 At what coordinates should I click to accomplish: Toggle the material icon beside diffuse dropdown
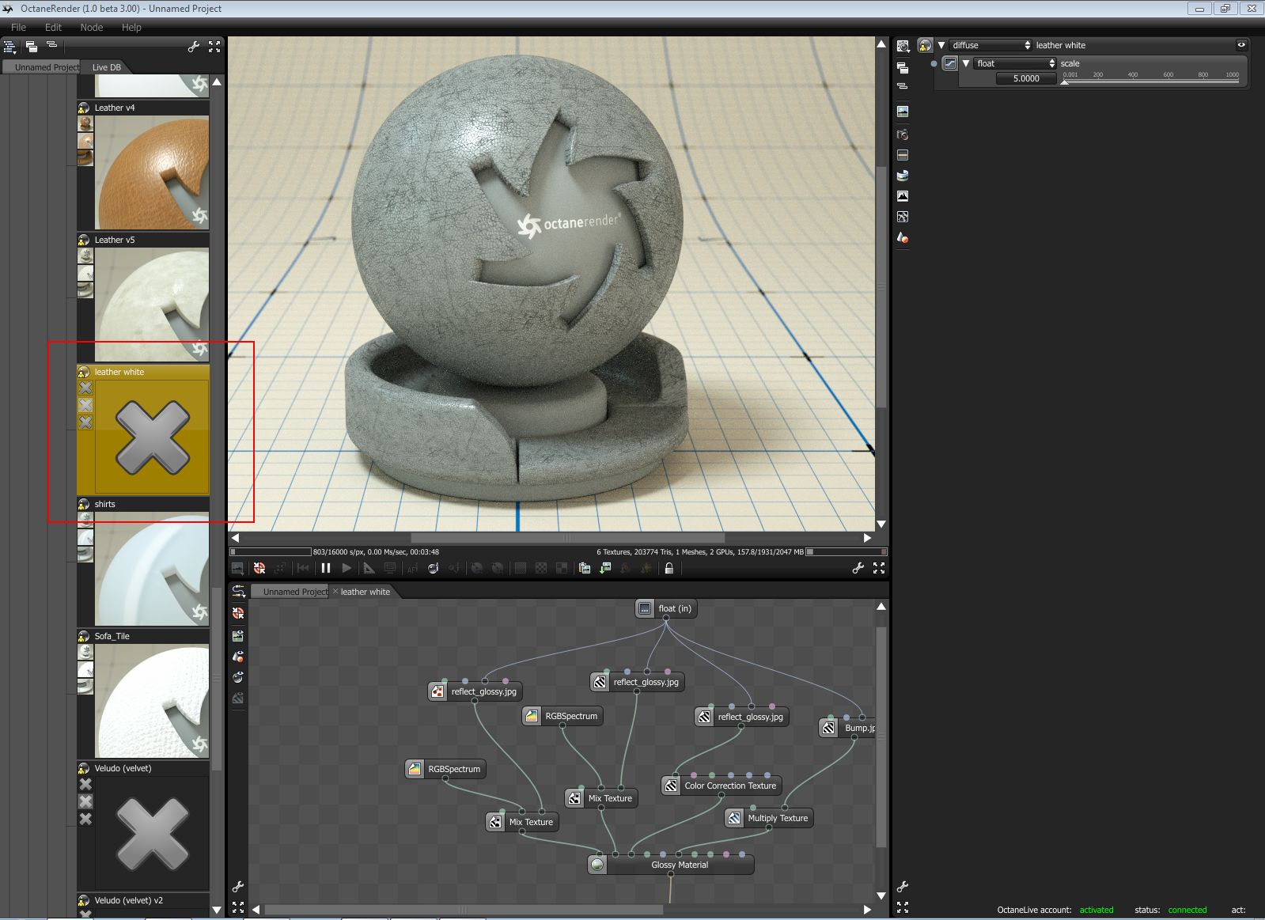(x=925, y=45)
